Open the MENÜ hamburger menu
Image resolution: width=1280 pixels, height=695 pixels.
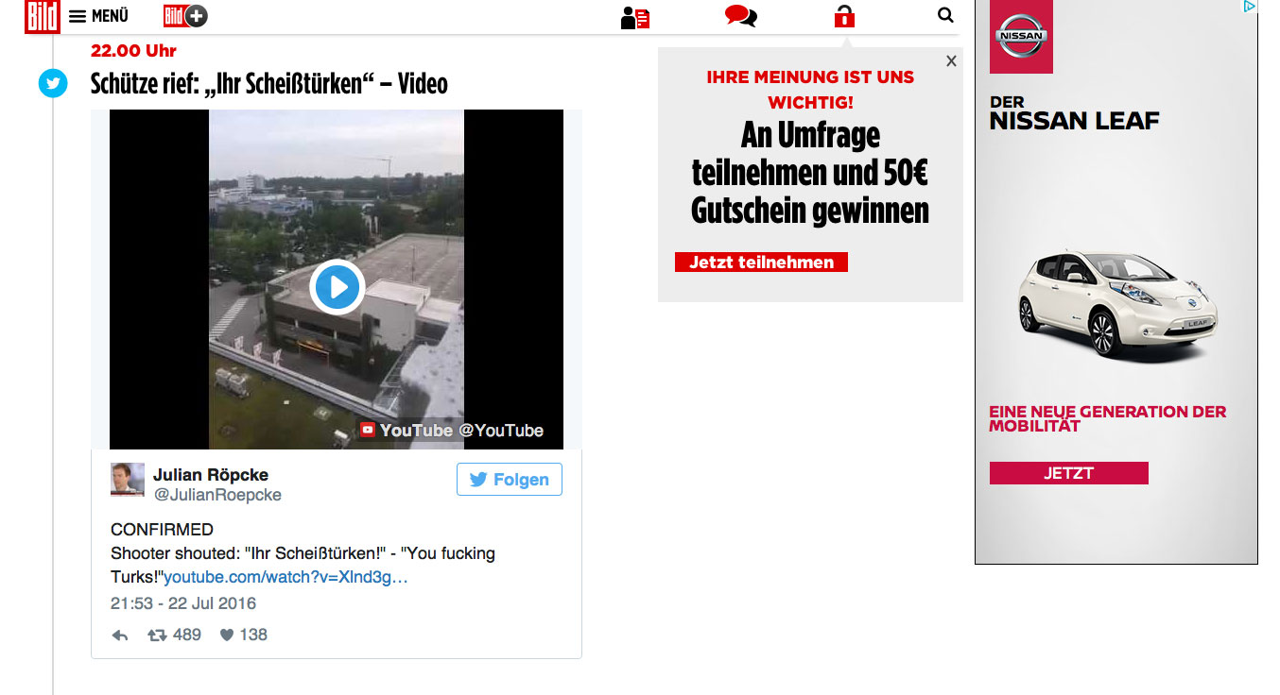(99, 16)
